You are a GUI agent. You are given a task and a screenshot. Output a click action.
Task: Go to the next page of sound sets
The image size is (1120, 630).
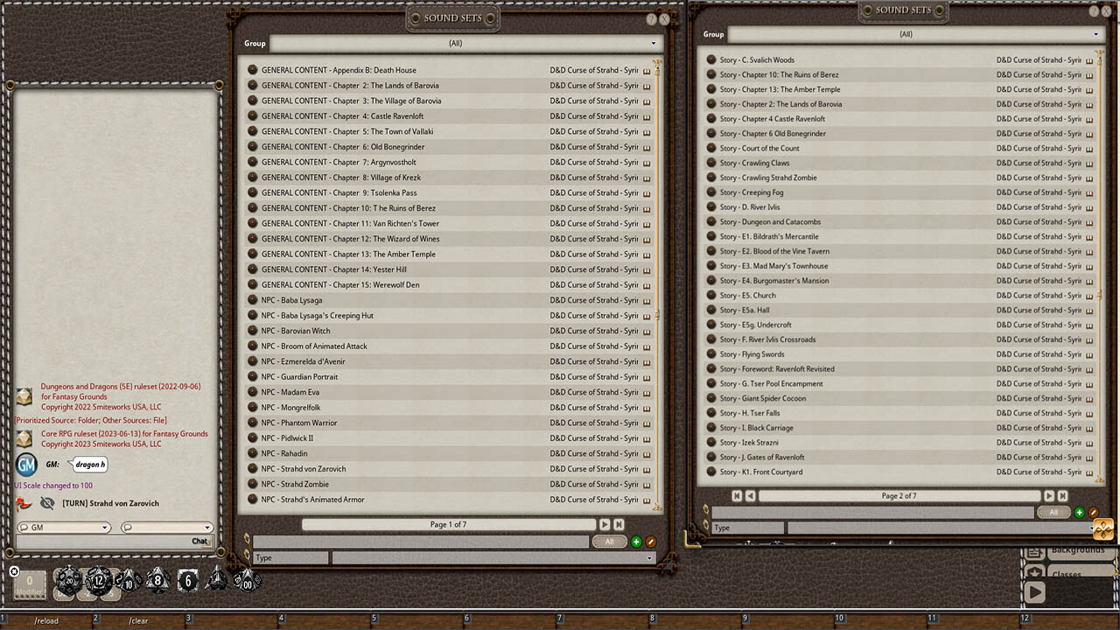click(x=603, y=524)
